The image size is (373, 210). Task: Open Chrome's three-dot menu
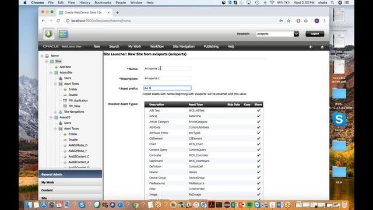(x=324, y=21)
